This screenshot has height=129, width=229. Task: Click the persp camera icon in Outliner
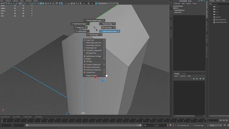click(214, 7)
